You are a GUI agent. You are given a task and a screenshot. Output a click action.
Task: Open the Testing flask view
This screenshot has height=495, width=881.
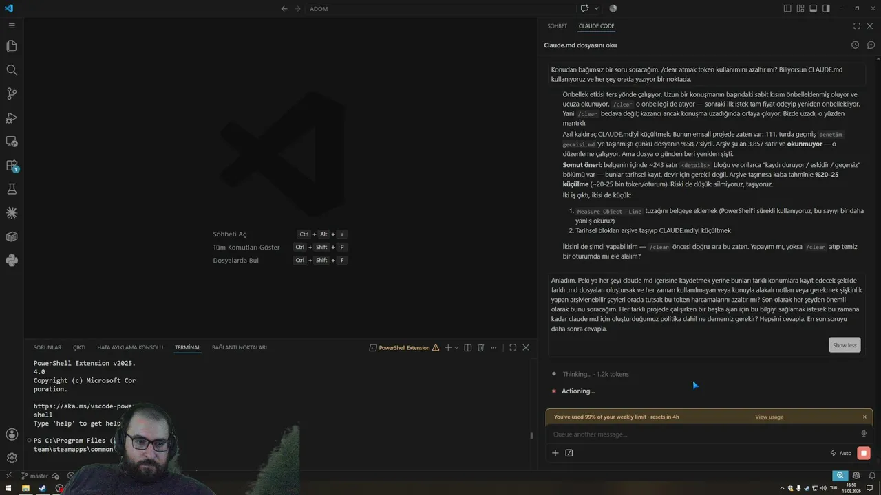coord(12,189)
